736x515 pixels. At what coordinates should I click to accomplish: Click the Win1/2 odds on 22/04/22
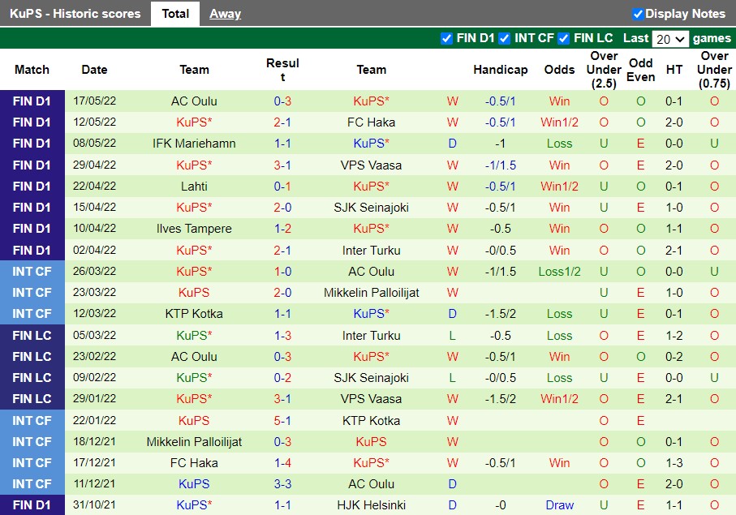coord(559,187)
